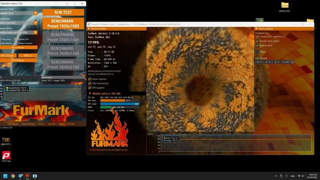Open the About link
The height and width of the screenshot is (180, 320).
pyautogui.click(x=62, y=124)
